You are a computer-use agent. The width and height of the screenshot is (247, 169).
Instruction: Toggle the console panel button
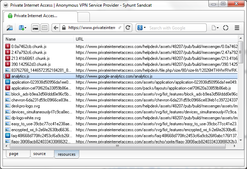click(35, 28)
